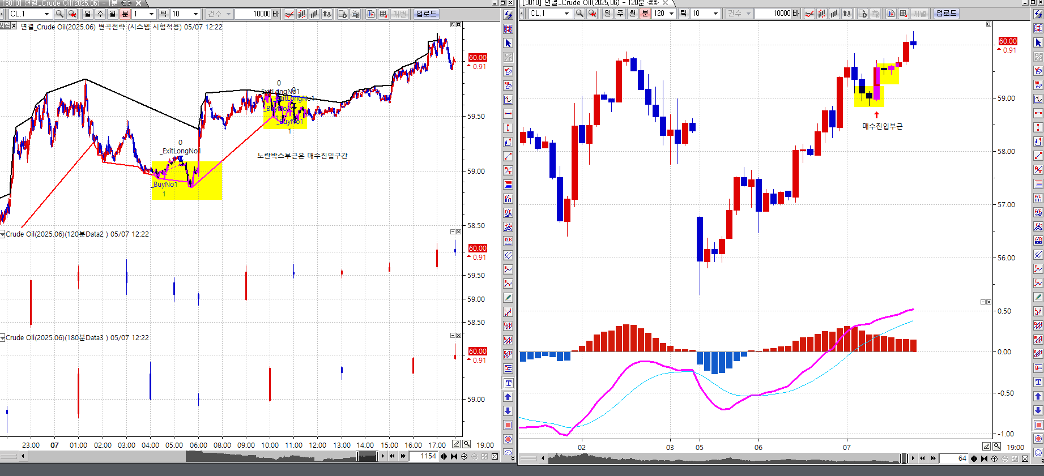Screen dimensions: 1044x476
Task: Select the 1분 Crude Oil chart tab
Action: coord(68,3)
